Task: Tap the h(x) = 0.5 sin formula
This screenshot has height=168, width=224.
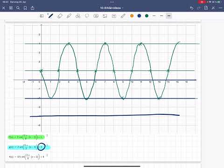Action: (27, 156)
